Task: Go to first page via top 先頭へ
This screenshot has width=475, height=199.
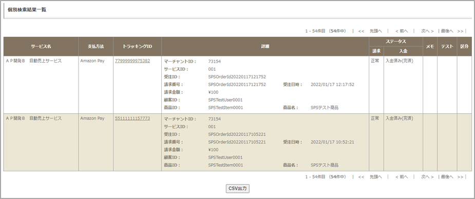Action: [376, 31]
